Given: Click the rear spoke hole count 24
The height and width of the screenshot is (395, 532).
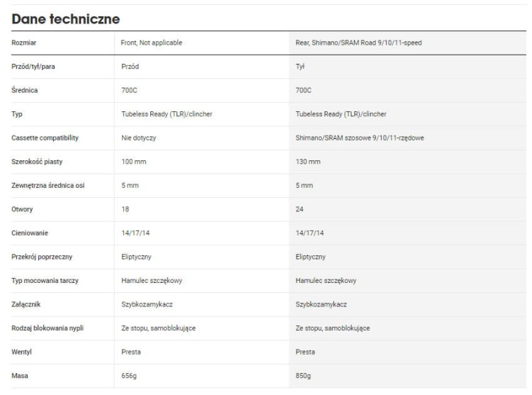Looking at the screenshot, I should click(x=299, y=209).
